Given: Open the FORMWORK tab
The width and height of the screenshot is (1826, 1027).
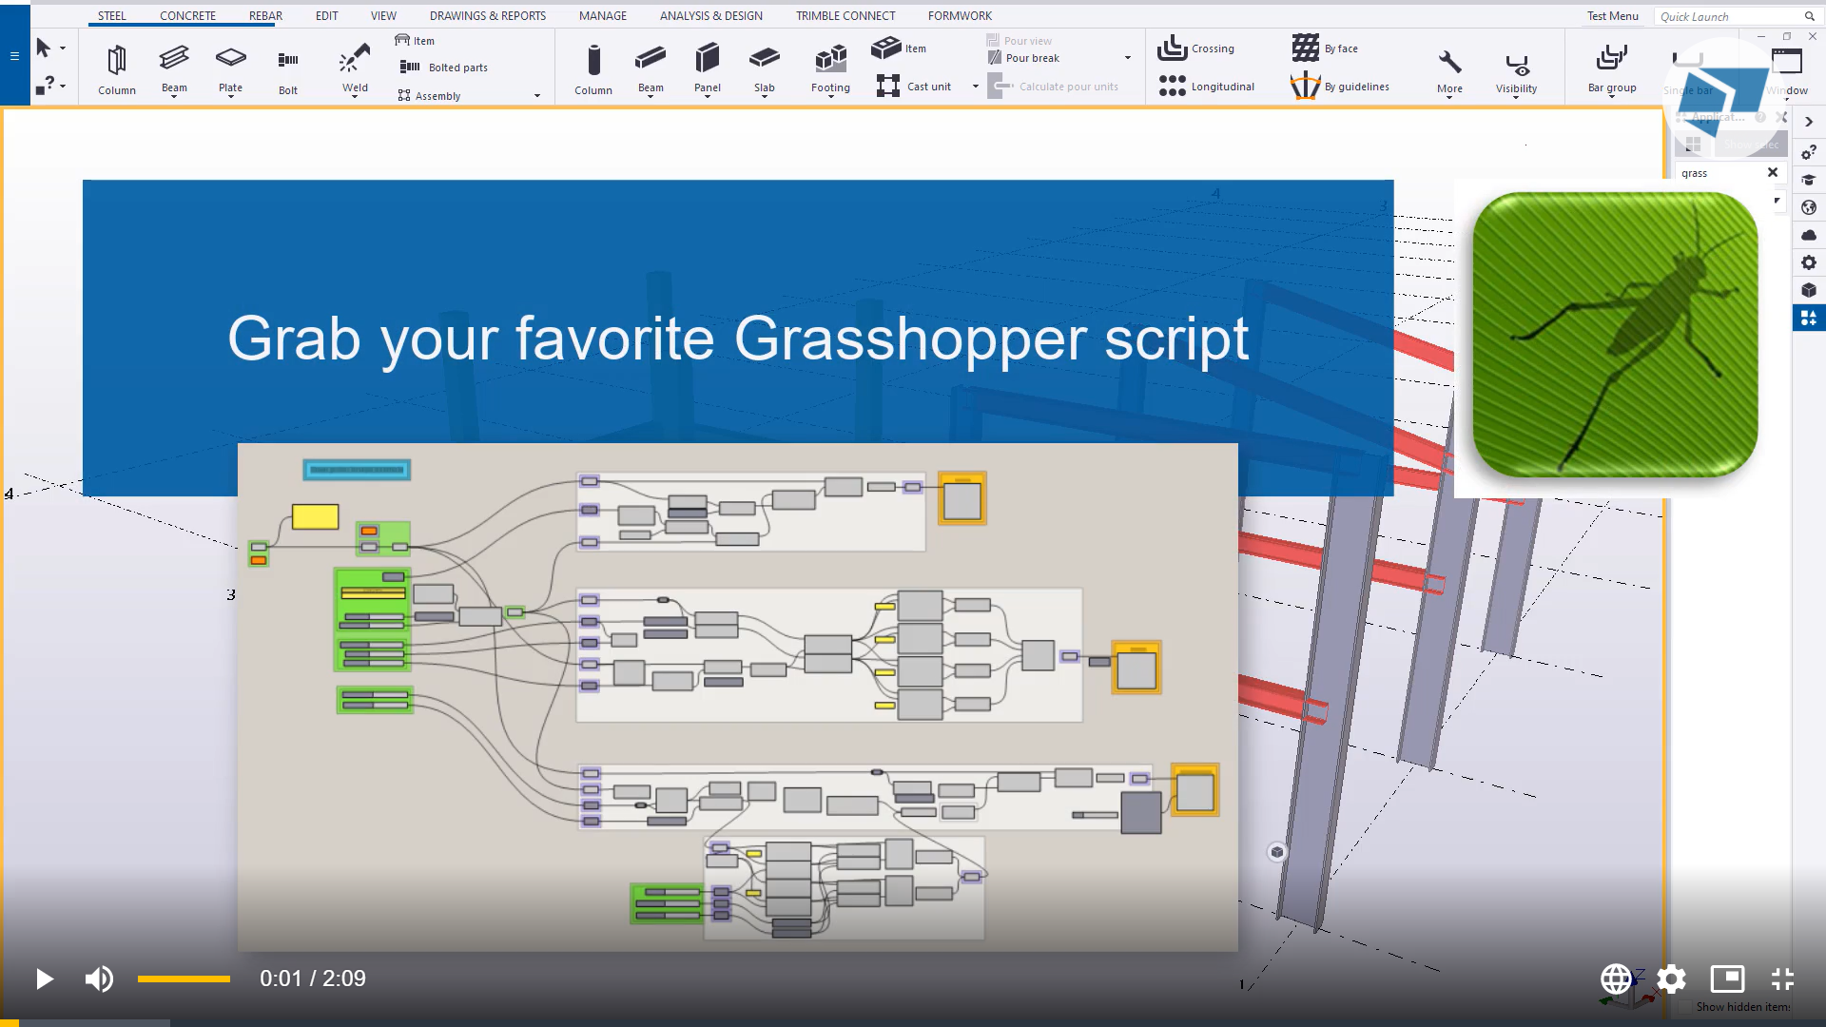Looking at the screenshot, I should [960, 16].
